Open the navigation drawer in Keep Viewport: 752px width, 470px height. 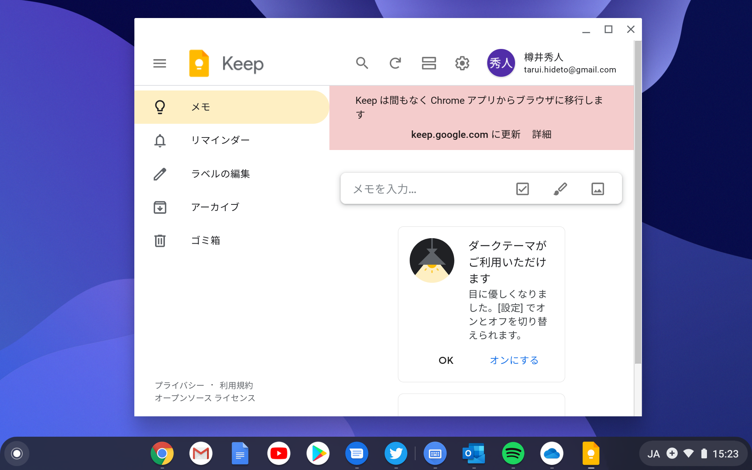(x=159, y=63)
